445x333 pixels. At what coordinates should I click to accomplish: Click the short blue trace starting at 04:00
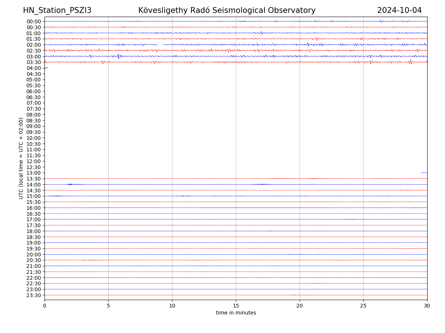(46, 68)
